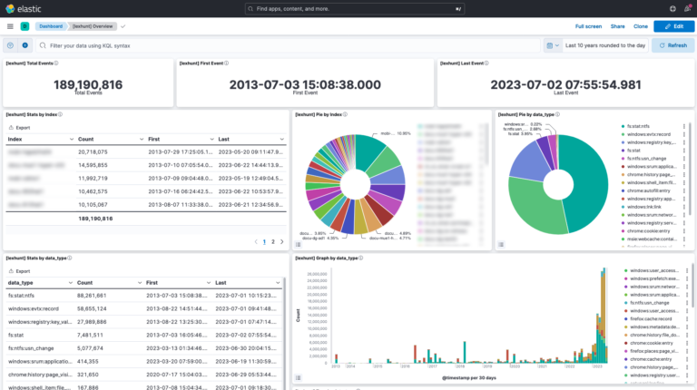This screenshot has height=390, width=697.
Task: Export the Stats by Index table
Action: click(x=21, y=128)
